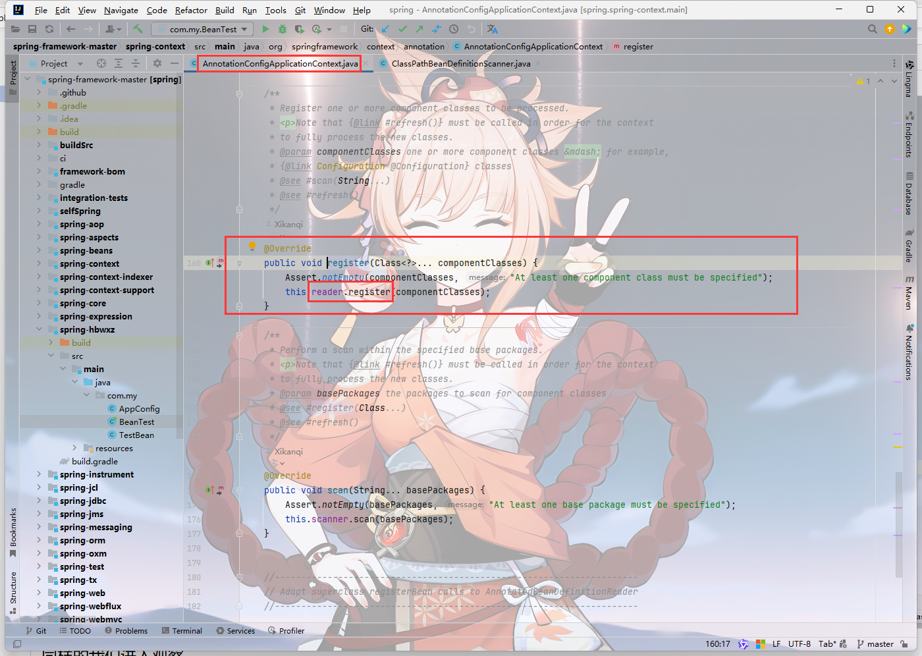
Task: Toggle code folding at the register method line
Action: (x=239, y=263)
